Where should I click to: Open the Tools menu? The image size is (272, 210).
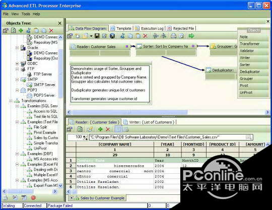point(26,14)
